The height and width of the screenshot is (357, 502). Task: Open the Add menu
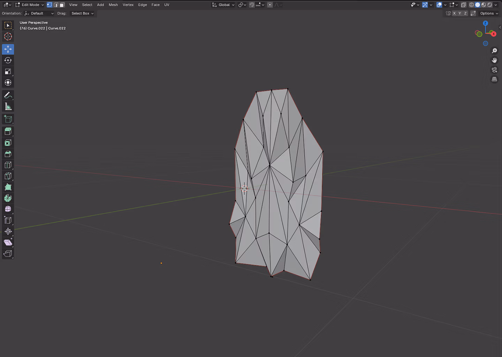pos(100,5)
